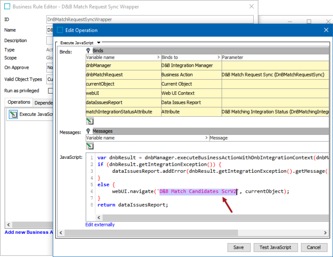Click the D&B Matching Integration Status parameter cell
Image resolution: width=333 pixels, height=257 pixels.
(275, 112)
